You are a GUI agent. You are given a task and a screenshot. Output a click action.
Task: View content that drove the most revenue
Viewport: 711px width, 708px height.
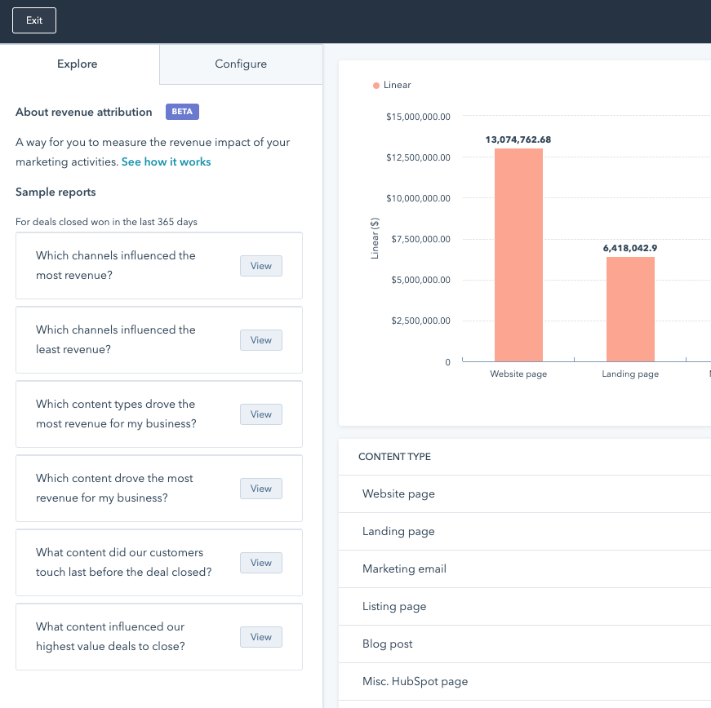click(x=260, y=489)
